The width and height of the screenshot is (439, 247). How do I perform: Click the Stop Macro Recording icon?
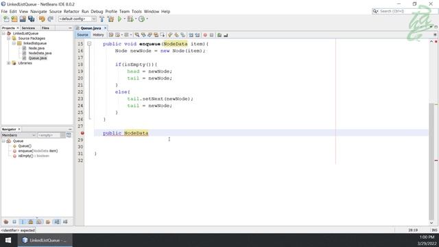[x=212, y=35]
